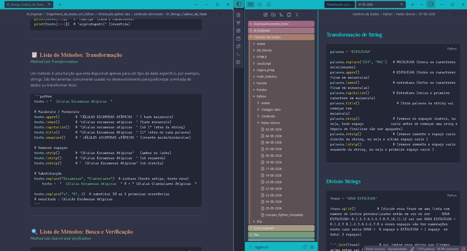This screenshot has height=251, width=467.
Task: Expand the Acompanhamento_livros folder
Action: (x=281, y=24)
